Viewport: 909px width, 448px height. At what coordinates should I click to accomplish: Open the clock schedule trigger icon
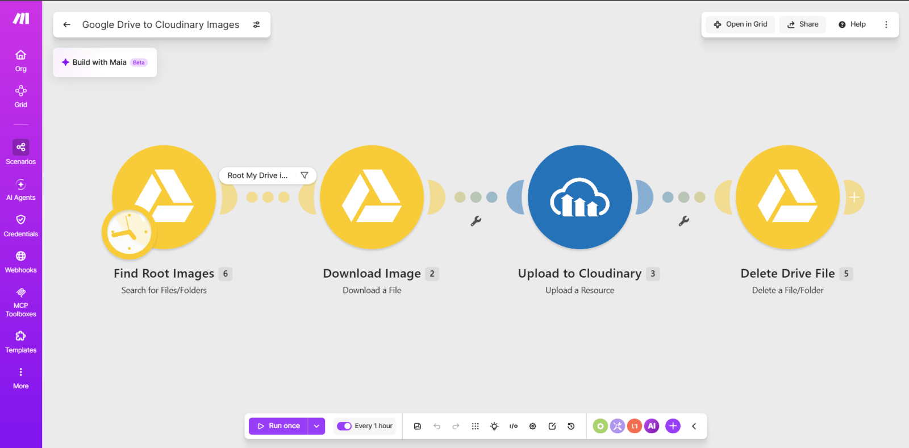(130, 232)
